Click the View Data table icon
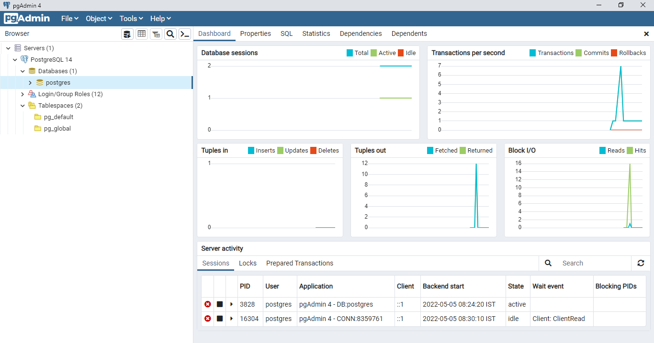This screenshot has width=654, height=343. (x=142, y=34)
